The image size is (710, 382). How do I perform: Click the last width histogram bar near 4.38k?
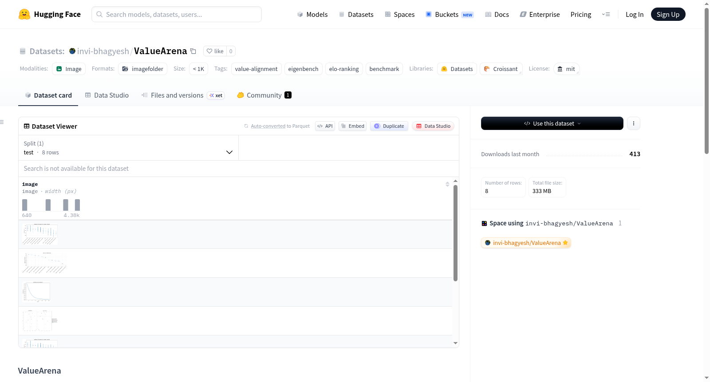pyautogui.click(x=77, y=205)
